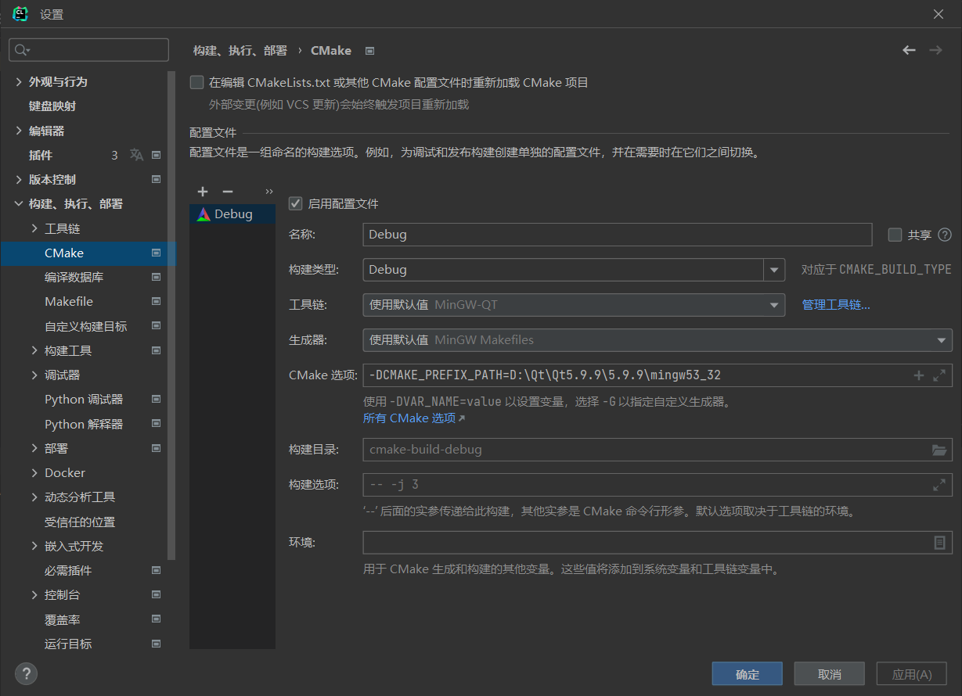Expand the Docker tree node
This screenshot has width=962, height=696.
[34, 473]
